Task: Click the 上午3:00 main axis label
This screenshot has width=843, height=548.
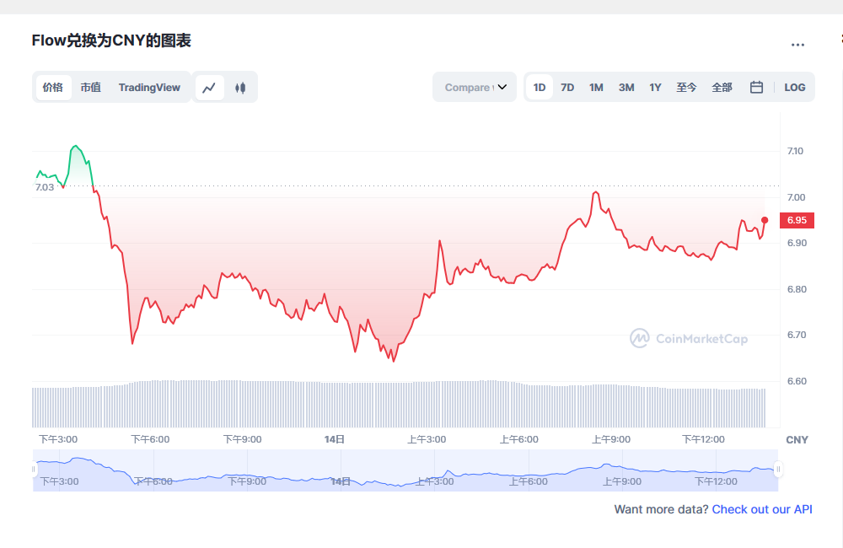Action: tap(427, 439)
